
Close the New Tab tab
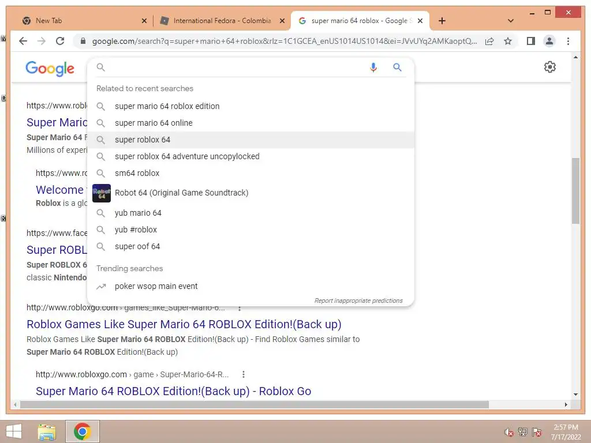pyautogui.click(x=144, y=21)
